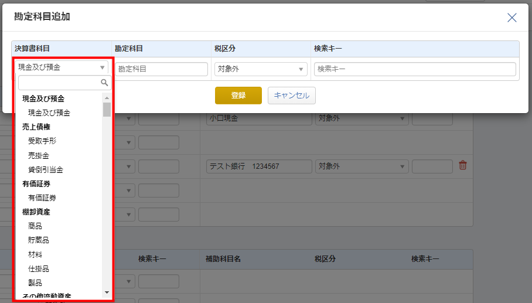532x303 pixels.
Task: Select 商品 under 棚卸資産
Action: 35,226
